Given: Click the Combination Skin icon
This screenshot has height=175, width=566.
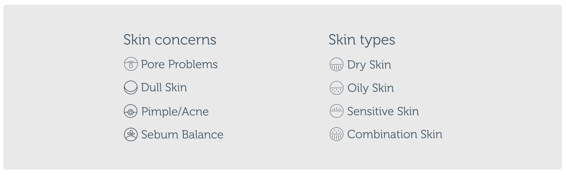Looking at the screenshot, I should 336,134.
